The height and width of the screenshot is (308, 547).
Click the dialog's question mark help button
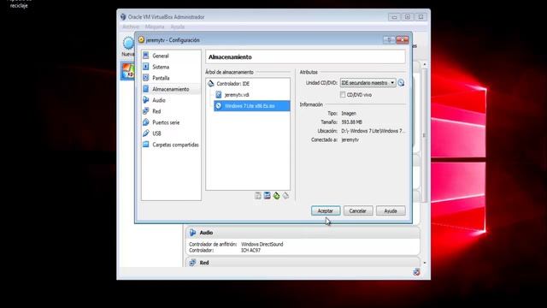(x=389, y=40)
